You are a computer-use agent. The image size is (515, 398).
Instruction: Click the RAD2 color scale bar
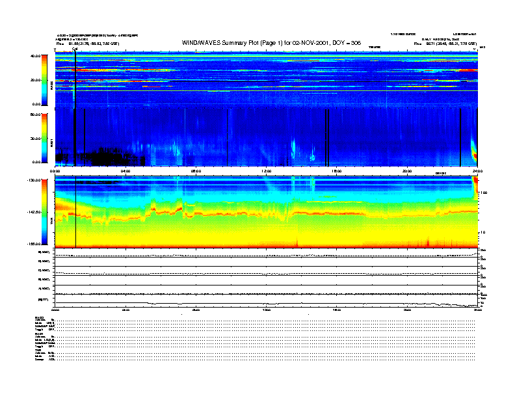click(x=44, y=80)
